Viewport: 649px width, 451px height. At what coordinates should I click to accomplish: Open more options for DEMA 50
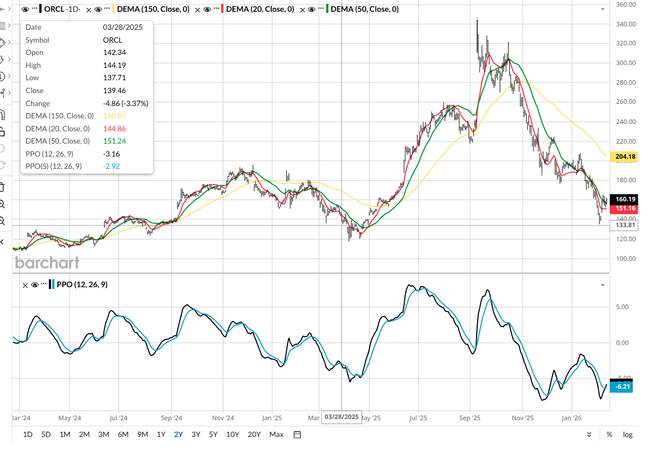click(x=321, y=8)
